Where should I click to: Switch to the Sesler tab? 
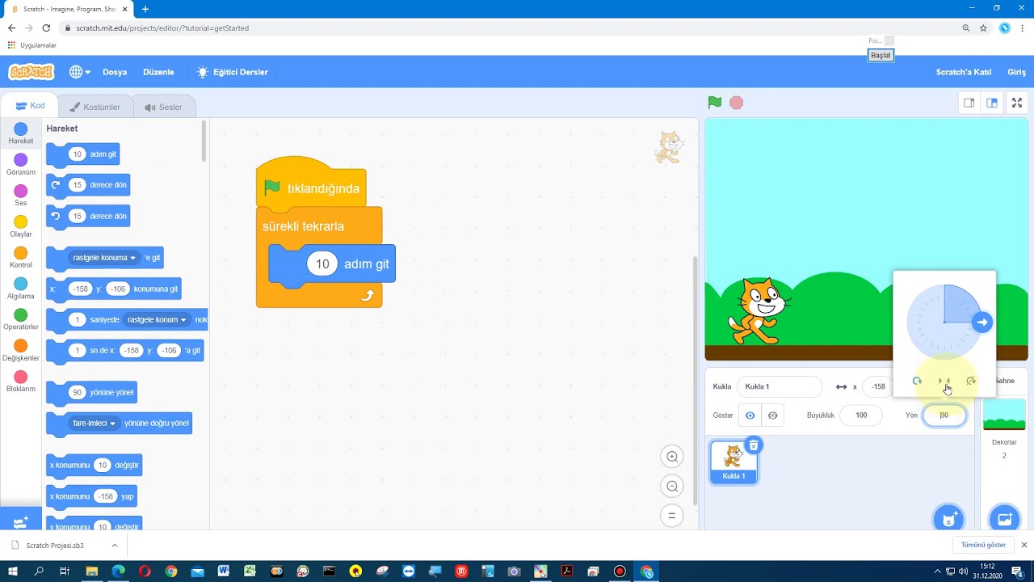pos(163,107)
